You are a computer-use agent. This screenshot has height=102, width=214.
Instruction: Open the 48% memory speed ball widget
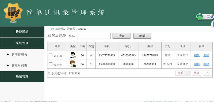(200, 17)
